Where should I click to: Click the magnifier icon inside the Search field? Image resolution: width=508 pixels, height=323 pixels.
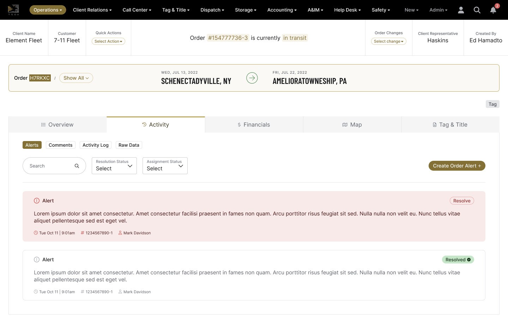click(x=77, y=166)
